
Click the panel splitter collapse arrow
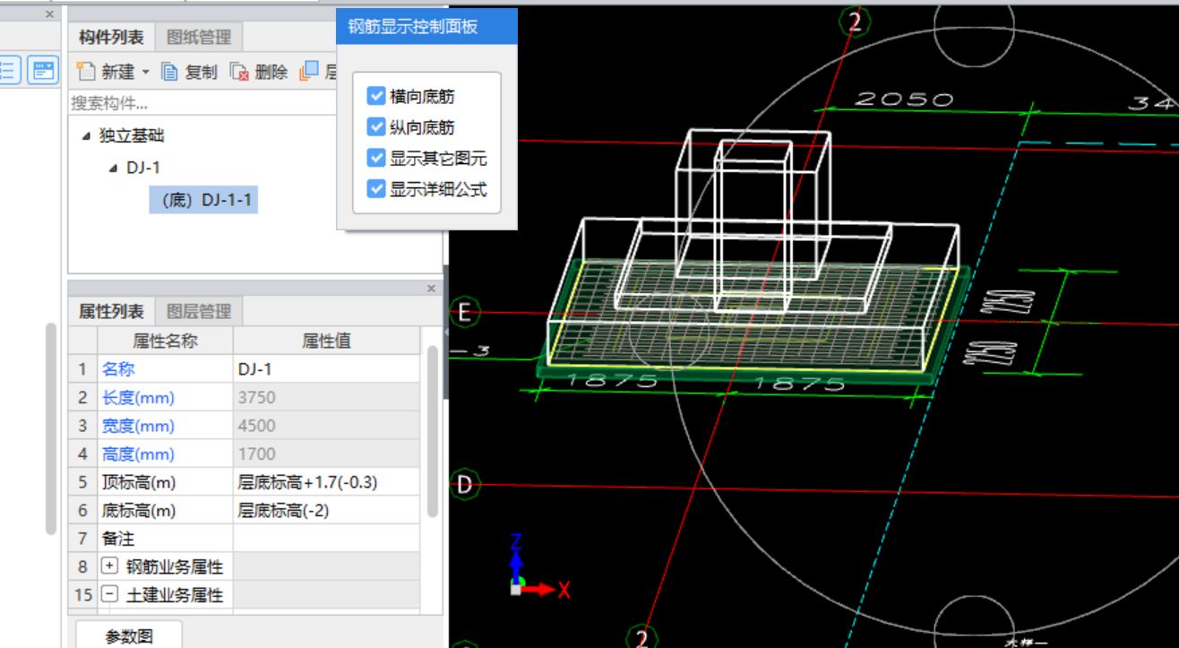tap(446, 333)
